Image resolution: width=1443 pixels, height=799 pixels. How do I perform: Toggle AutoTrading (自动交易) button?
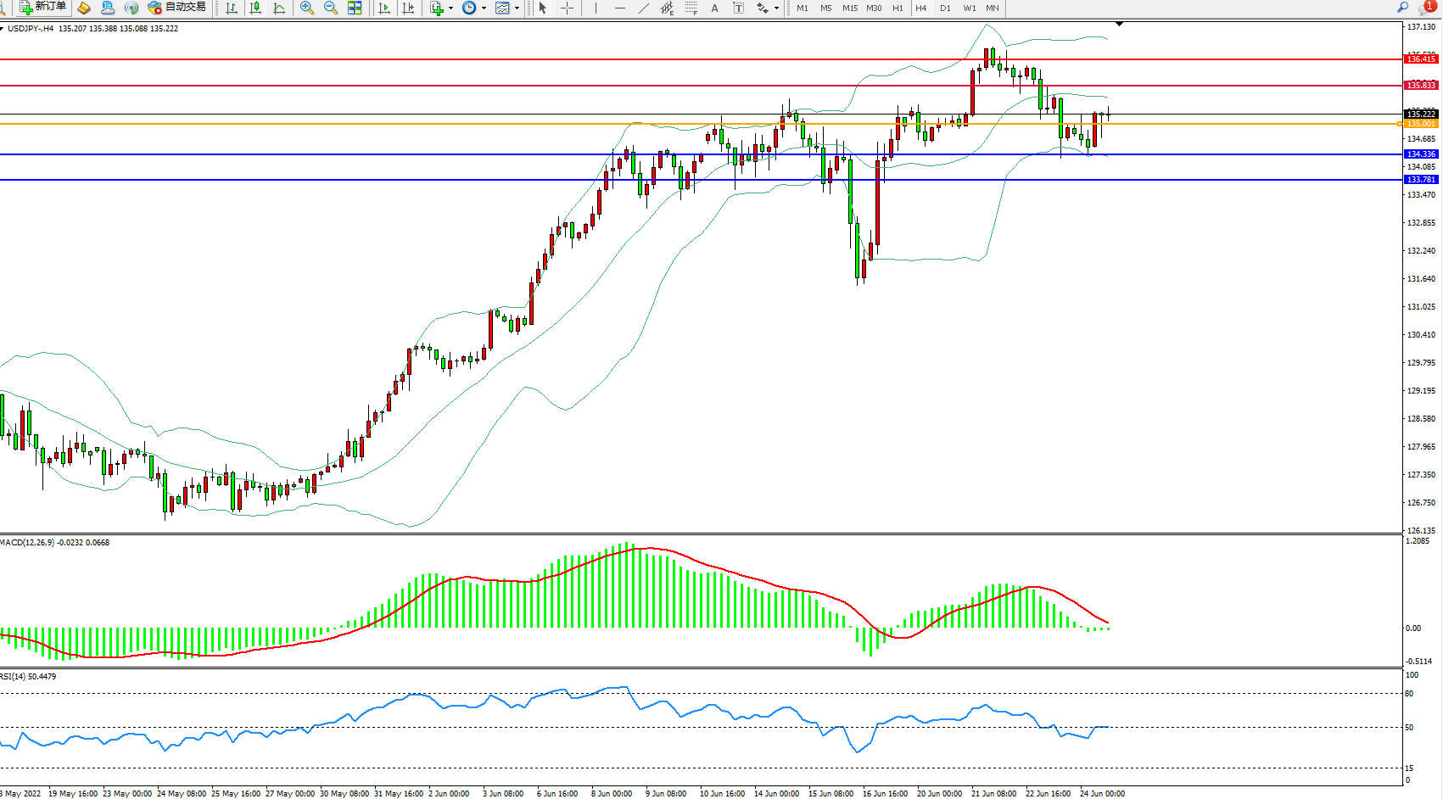(x=176, y=8)
